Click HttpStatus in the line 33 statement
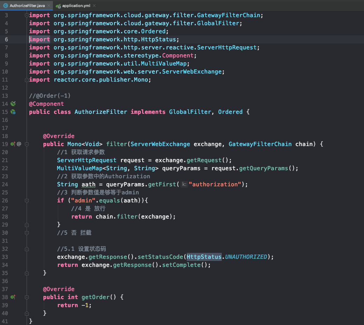Screen dimensions: 364x325 coord(204,257)
